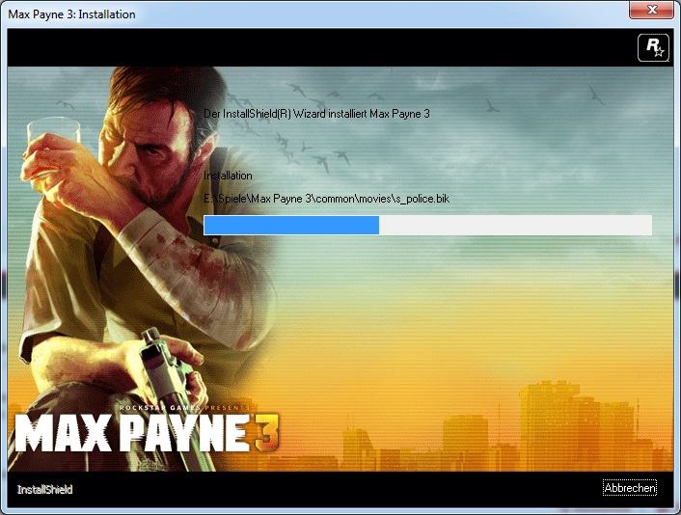The width and height of the screenshot is (681, 515).
Task: Click the 'Max Payne 3: Installation' window title
Action: [71, 14]
